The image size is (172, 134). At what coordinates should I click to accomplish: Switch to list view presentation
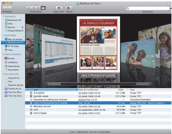34,8
